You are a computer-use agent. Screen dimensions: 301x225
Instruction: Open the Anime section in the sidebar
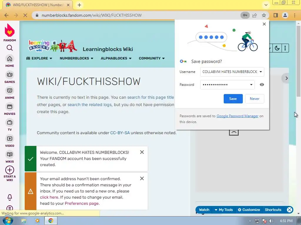point(10,93)
